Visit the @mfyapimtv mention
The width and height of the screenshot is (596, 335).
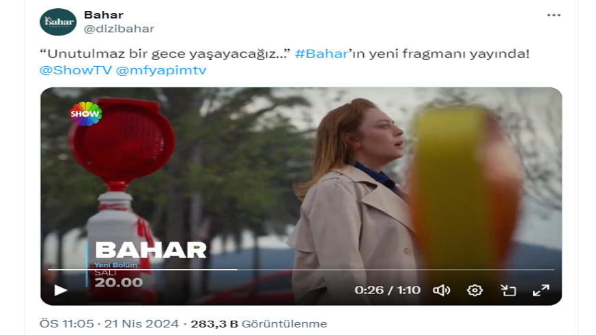(161, 70)
